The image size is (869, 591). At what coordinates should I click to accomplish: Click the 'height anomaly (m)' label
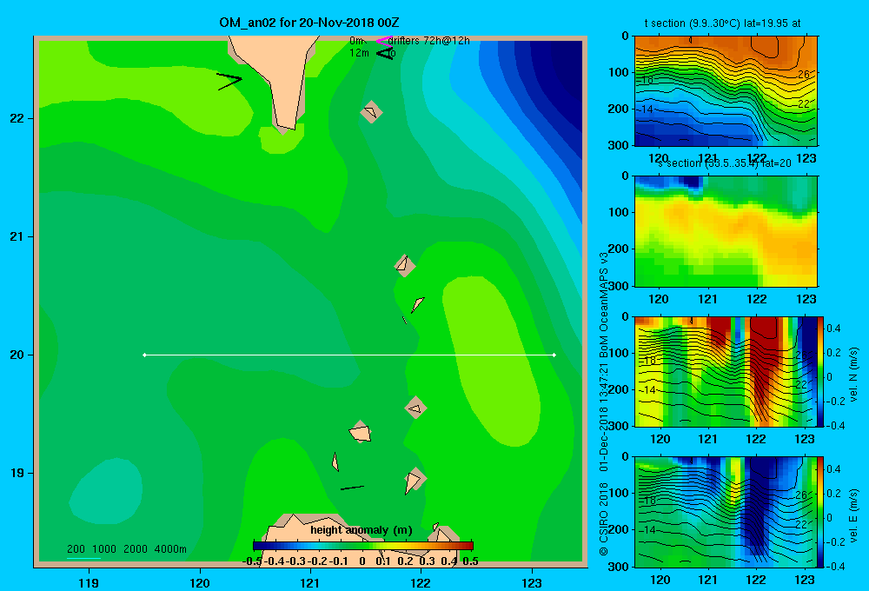pos(362,530)
